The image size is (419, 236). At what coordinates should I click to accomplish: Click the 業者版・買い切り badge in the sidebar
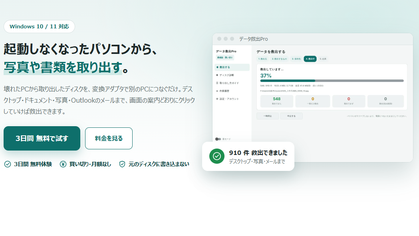tap(225, 58)
